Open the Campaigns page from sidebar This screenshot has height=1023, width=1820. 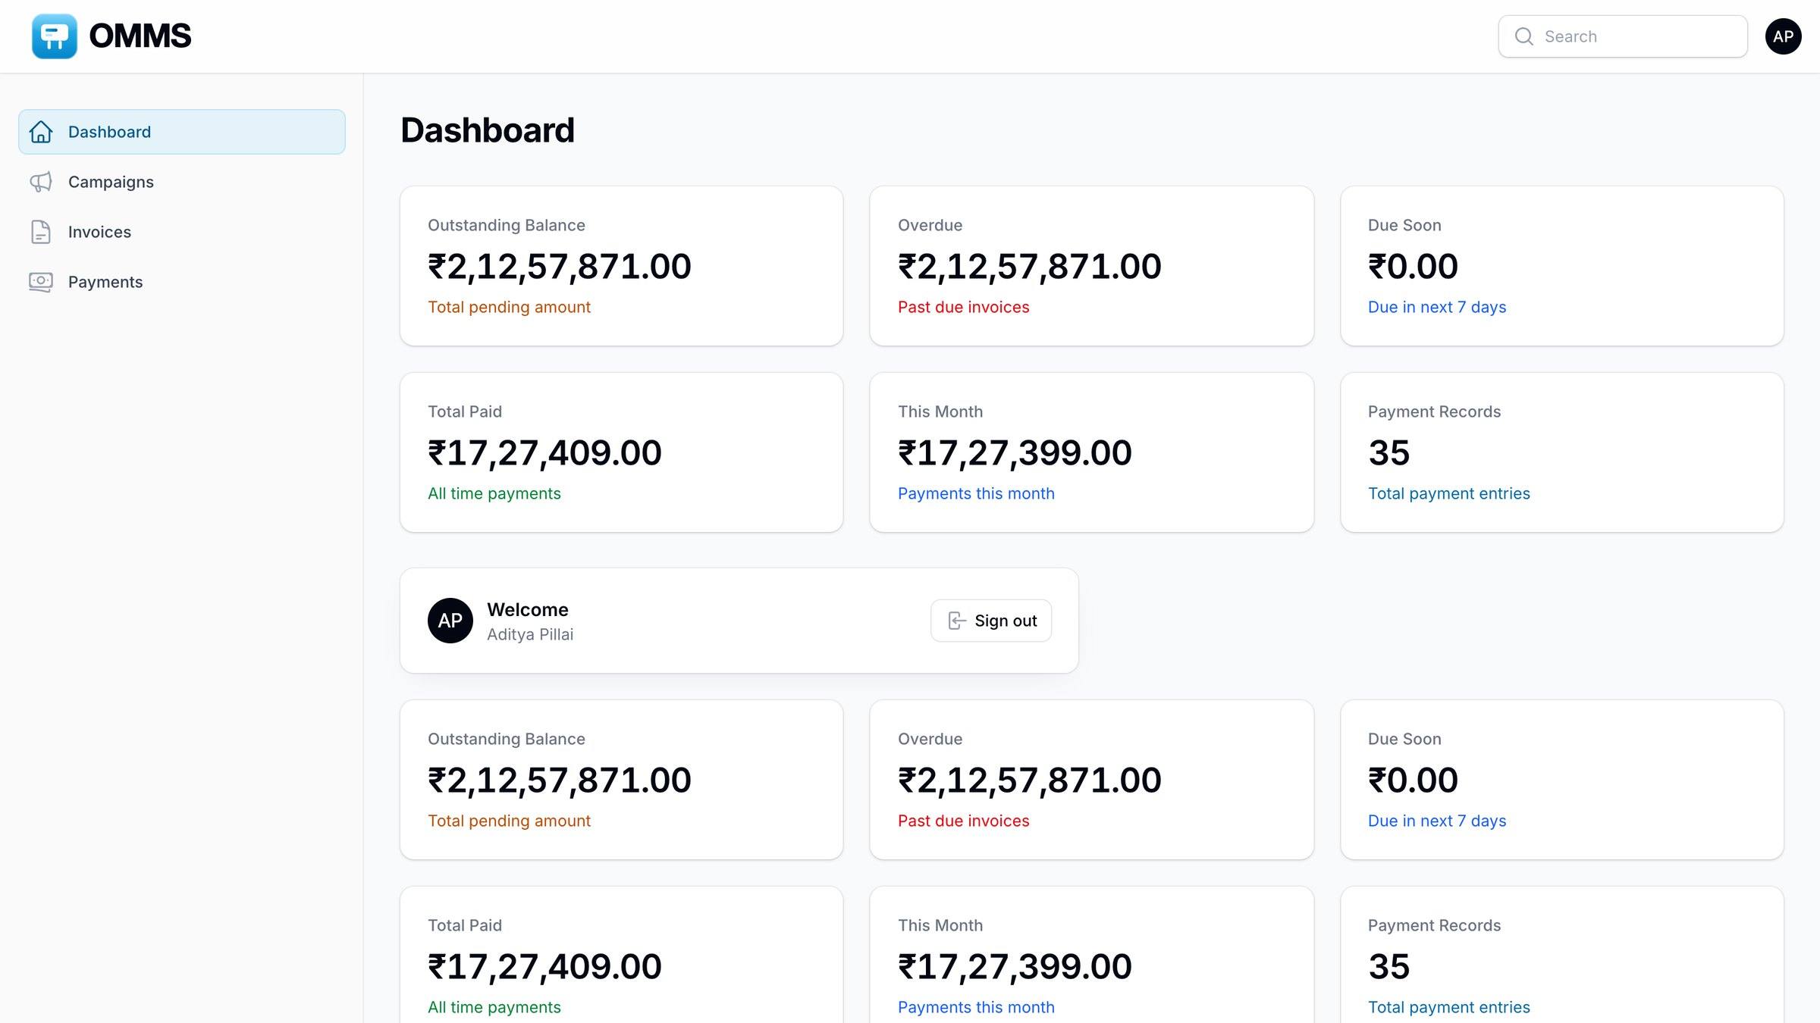pyautogui.click(x=182, y=182)
